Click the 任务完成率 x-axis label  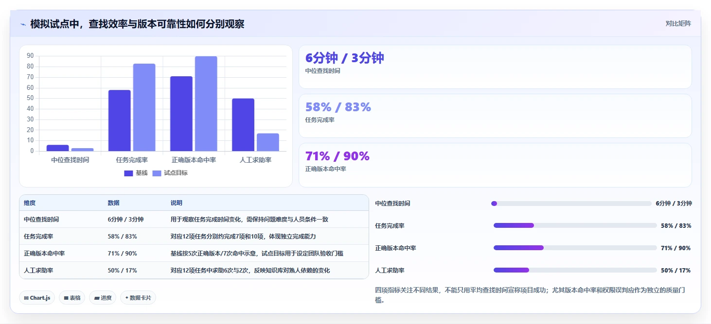(132, 160)
